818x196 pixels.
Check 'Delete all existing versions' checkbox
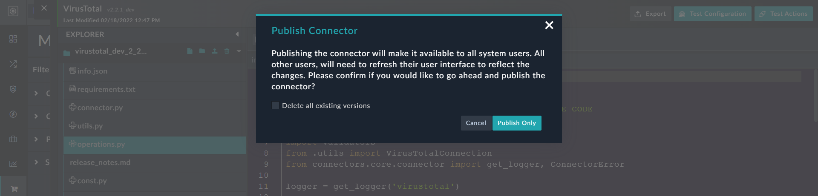point(276,105)
